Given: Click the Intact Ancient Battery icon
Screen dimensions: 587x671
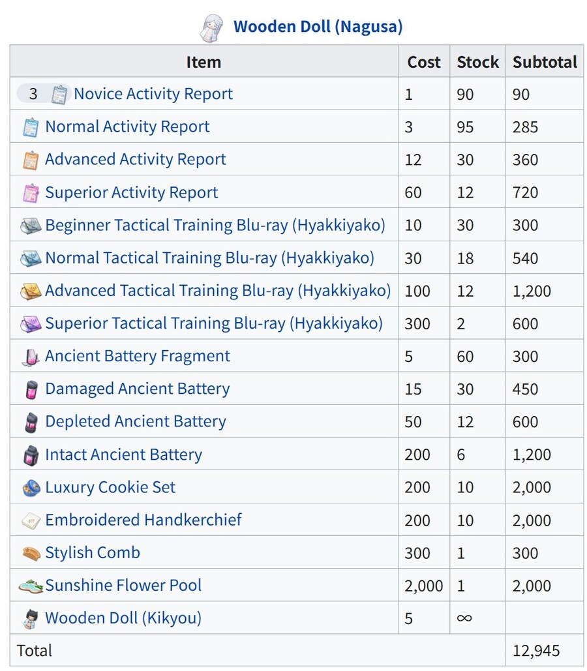Looking at the screenshot, I should 31,455.
